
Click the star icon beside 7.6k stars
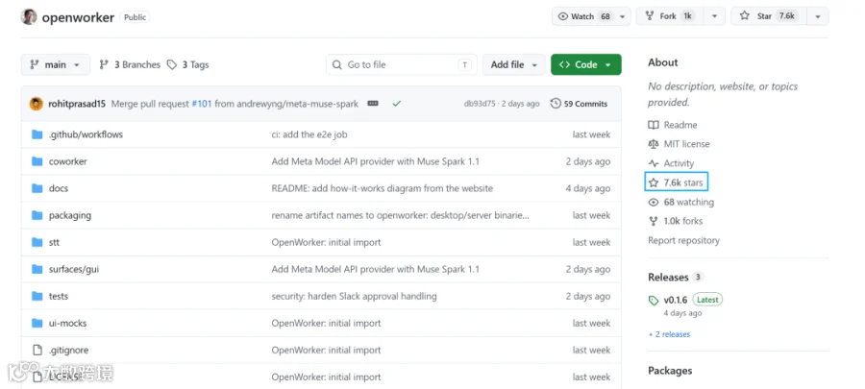[654, 182]
